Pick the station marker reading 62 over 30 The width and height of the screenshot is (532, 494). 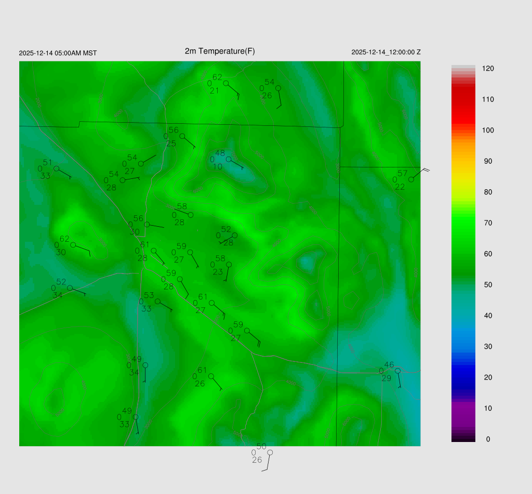click(73, 245)
